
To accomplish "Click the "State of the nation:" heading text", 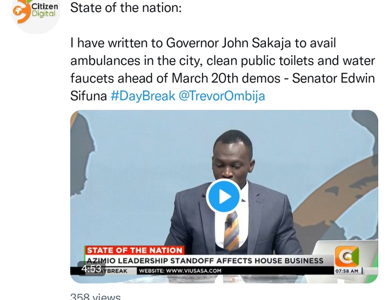I will coord(126,8).
